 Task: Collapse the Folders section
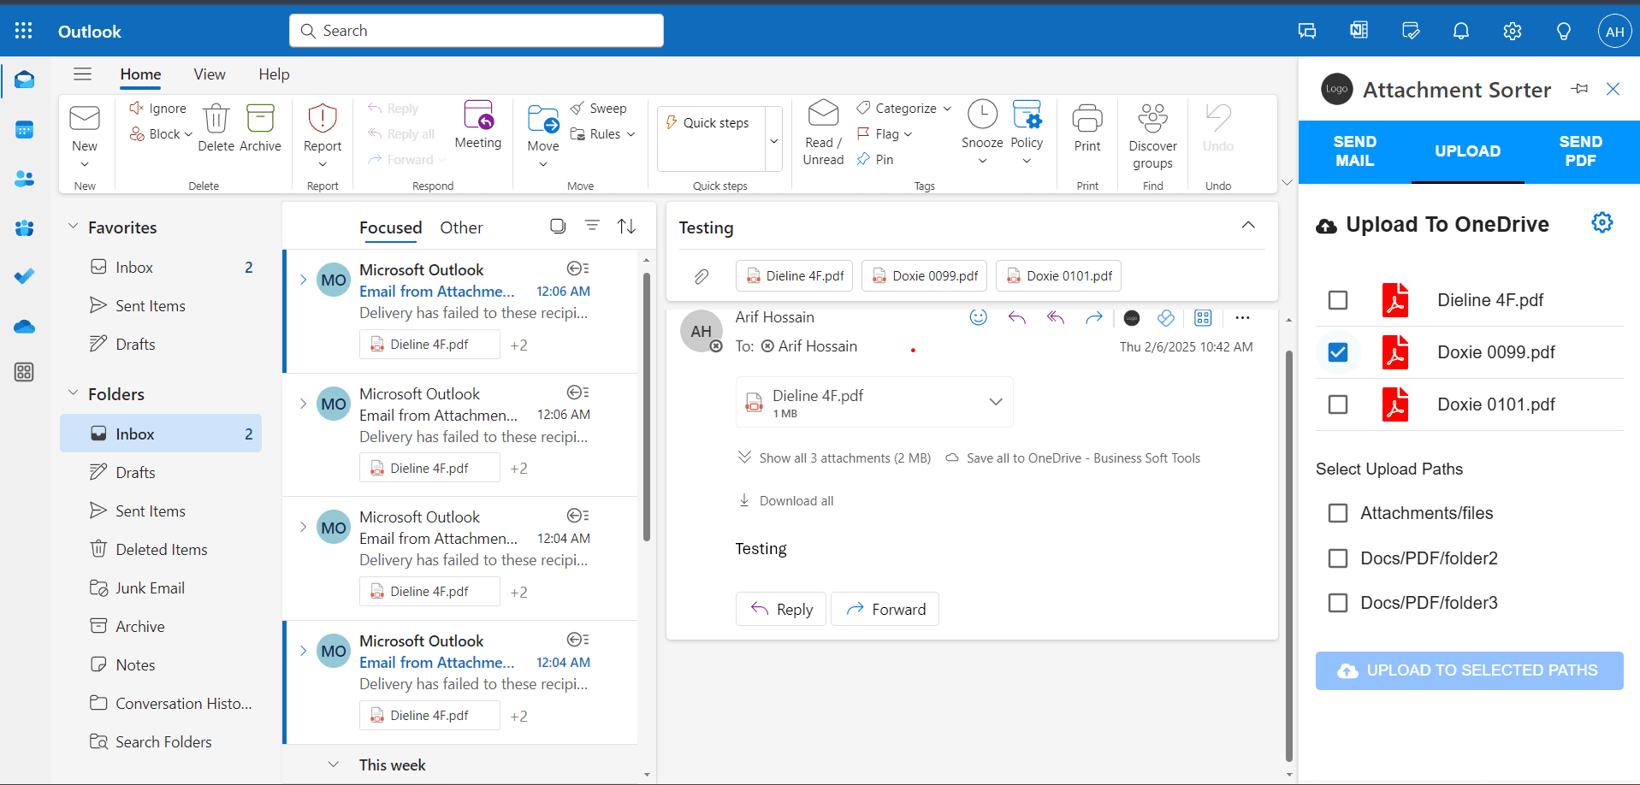coord(73,393)
